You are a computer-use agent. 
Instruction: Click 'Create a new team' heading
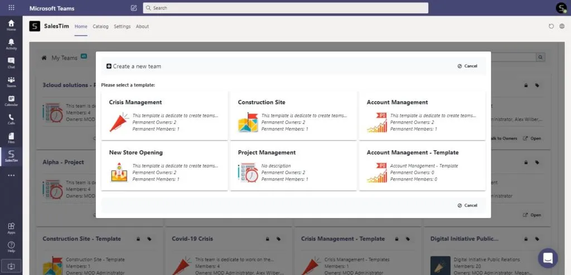[x=137, y=66]
